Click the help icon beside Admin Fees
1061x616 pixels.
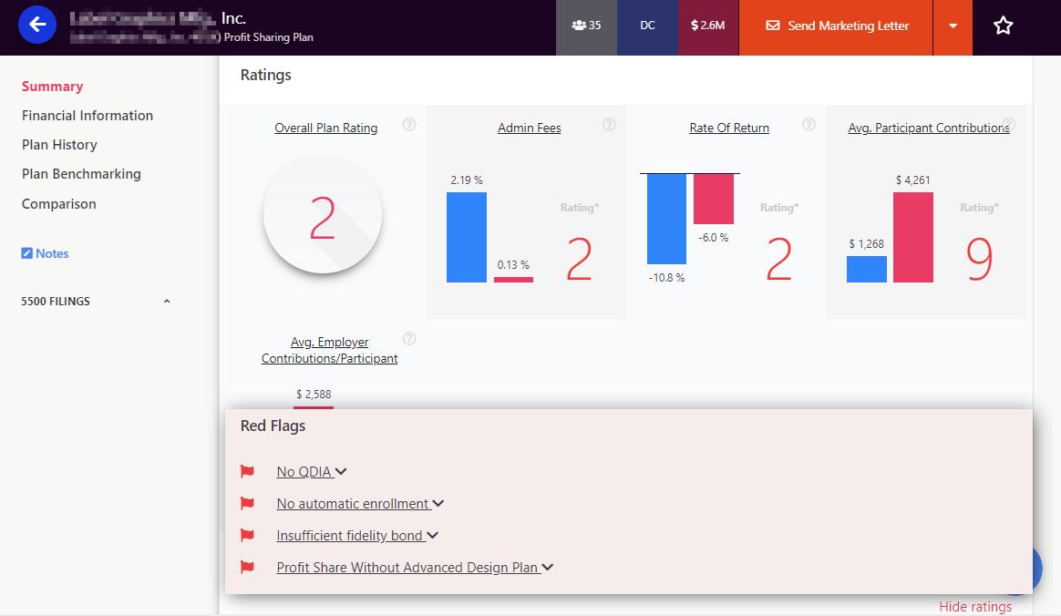click(609, 125)
